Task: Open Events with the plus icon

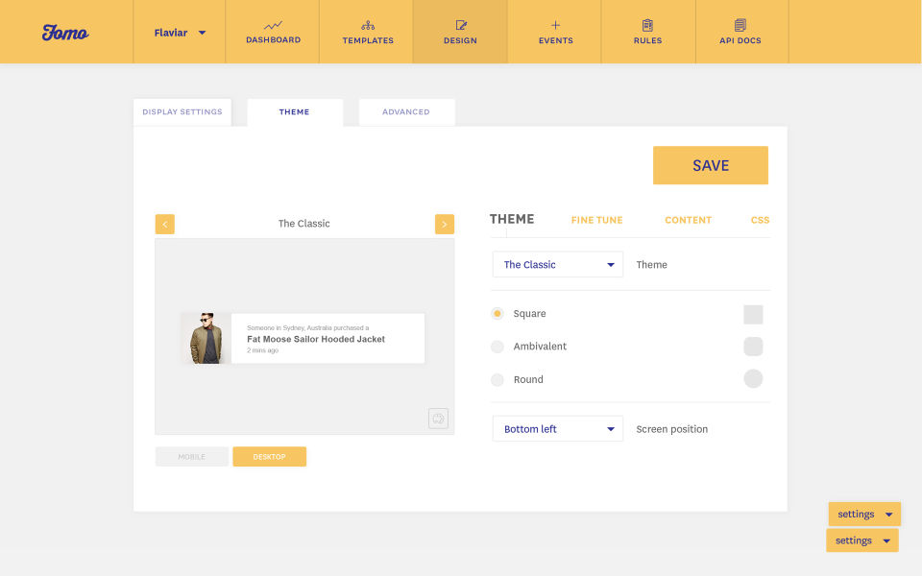Action: coord(556,25)
